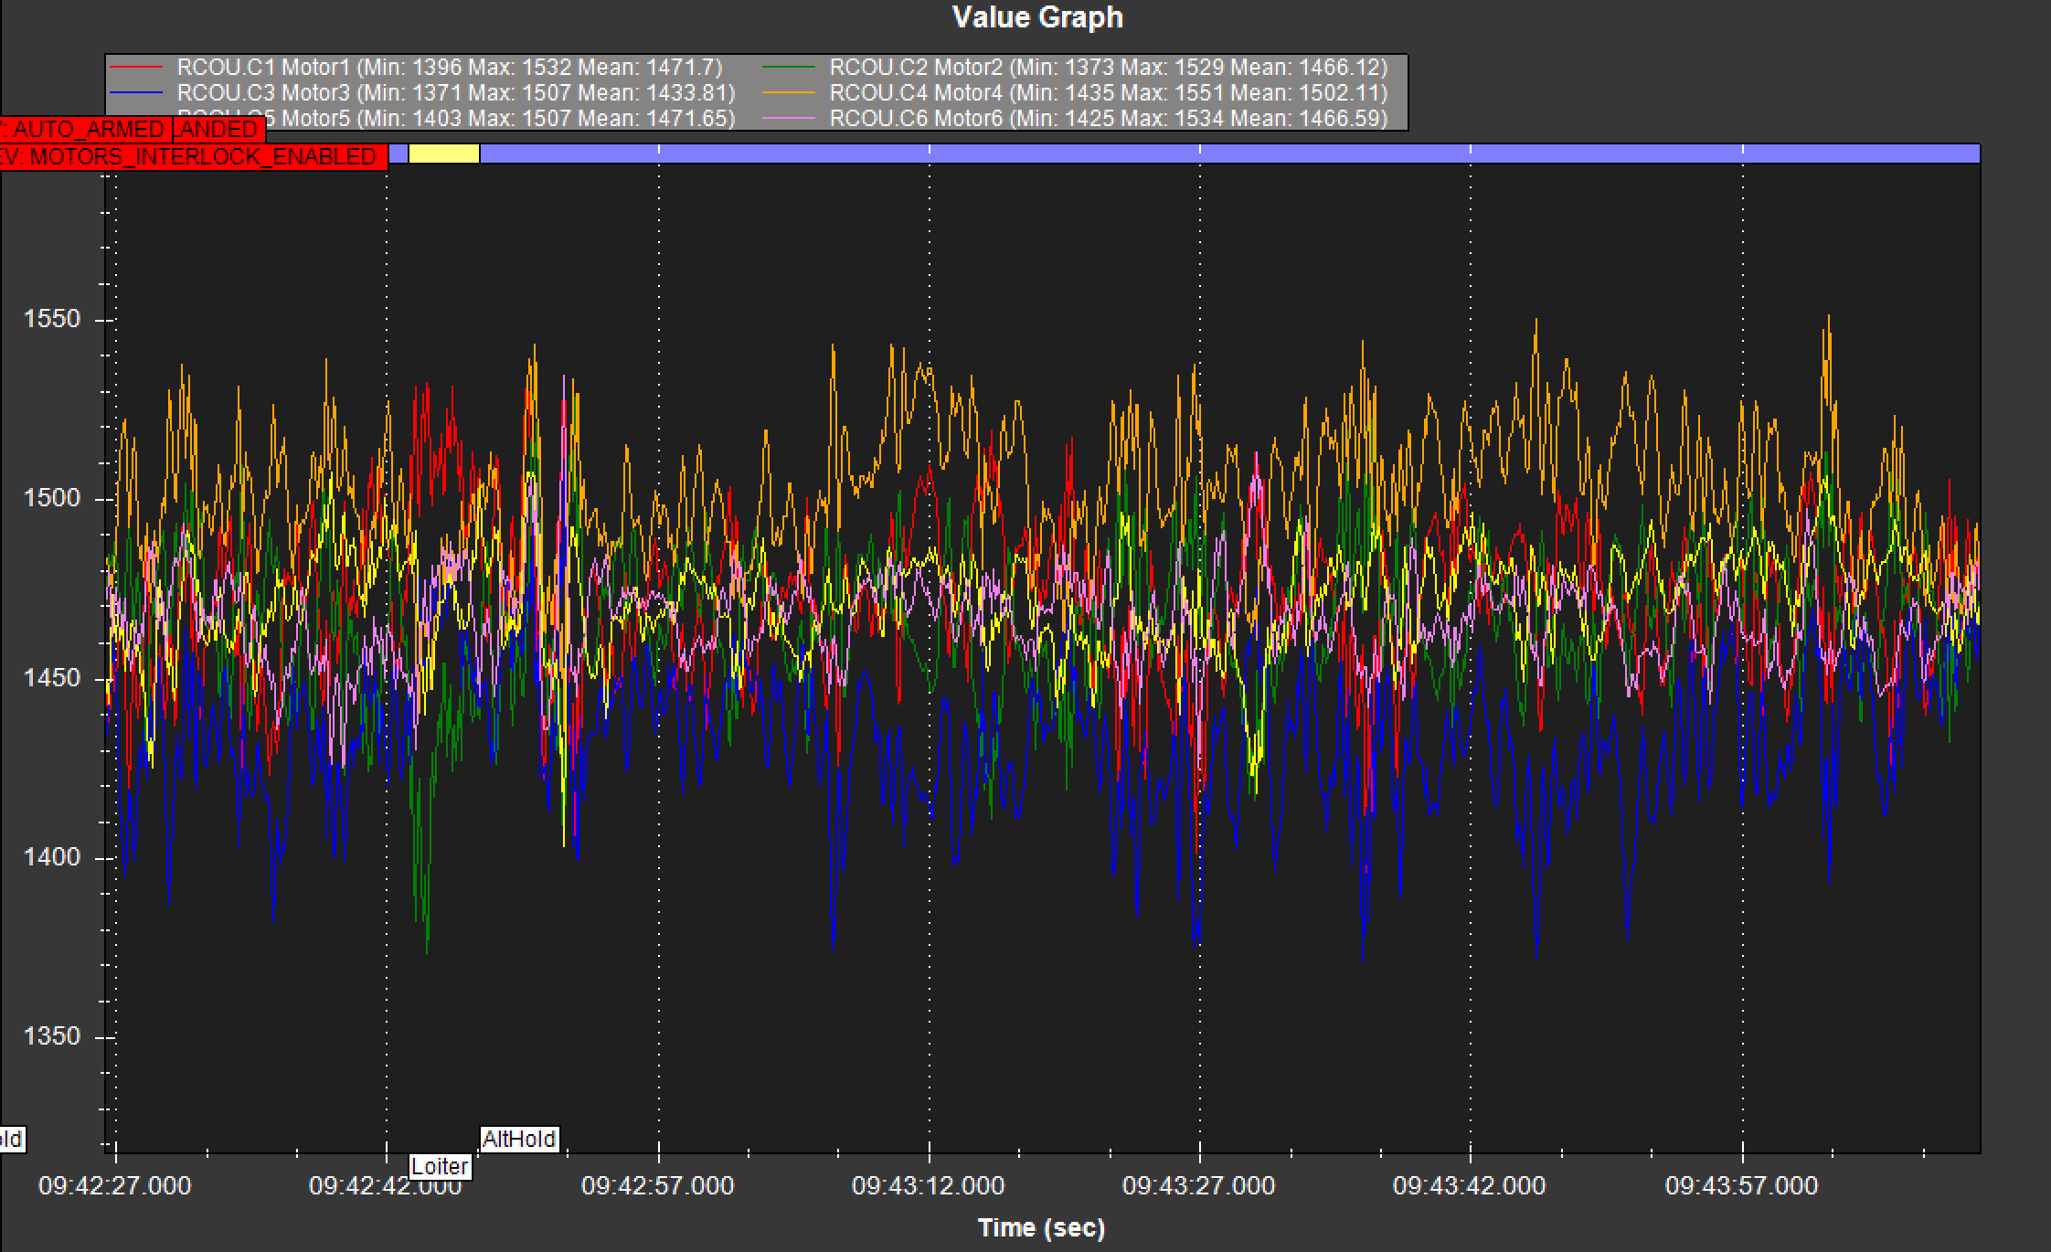The height and width of the screenshot is (1252, 2051).
Task: Click the 09:43:42.000 time axis label
Action: (x=1469, y=1186)
